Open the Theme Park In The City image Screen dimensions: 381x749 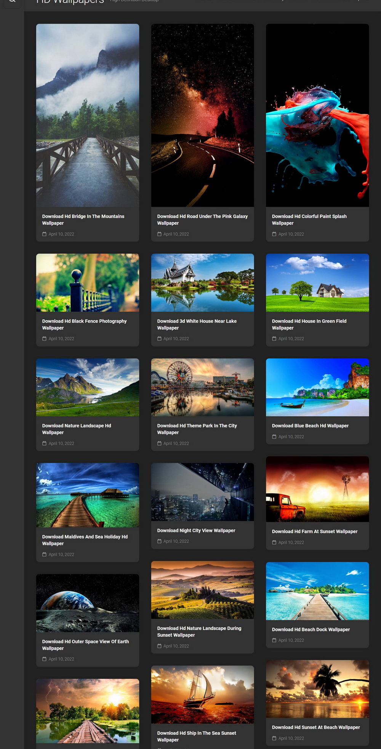(x=202, y=387)
